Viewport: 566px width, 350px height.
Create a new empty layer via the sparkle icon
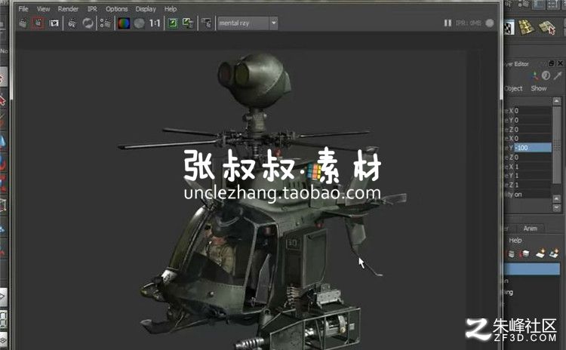pyautogui.click(x=540, y=253)
